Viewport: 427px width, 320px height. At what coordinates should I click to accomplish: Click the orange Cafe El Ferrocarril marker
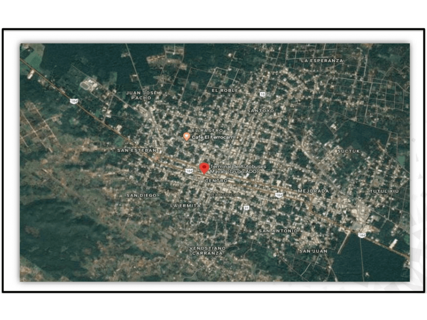187,136
